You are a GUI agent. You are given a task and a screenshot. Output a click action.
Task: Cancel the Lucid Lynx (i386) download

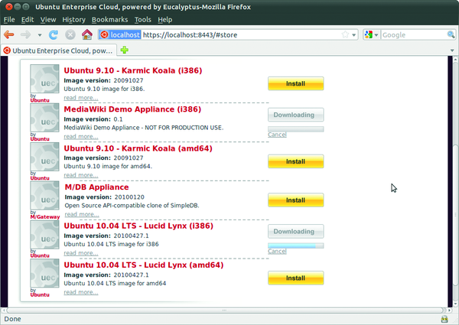277,252
